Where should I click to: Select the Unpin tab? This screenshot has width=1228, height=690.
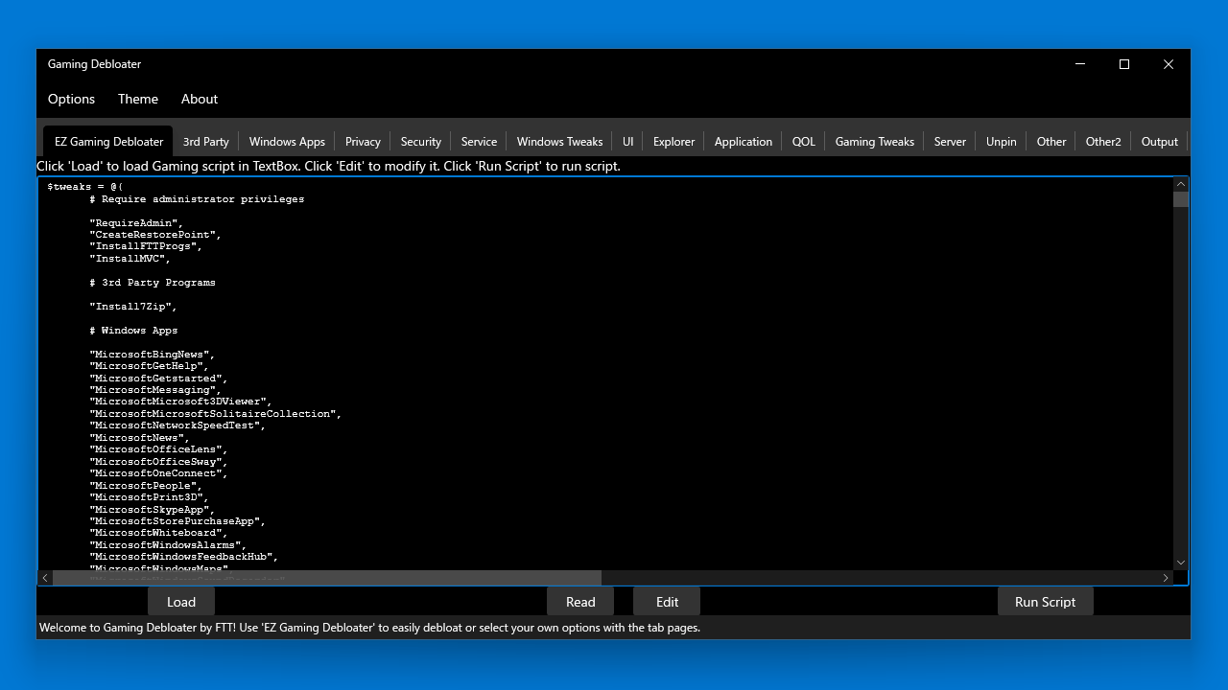click(x=1001, y=141)
